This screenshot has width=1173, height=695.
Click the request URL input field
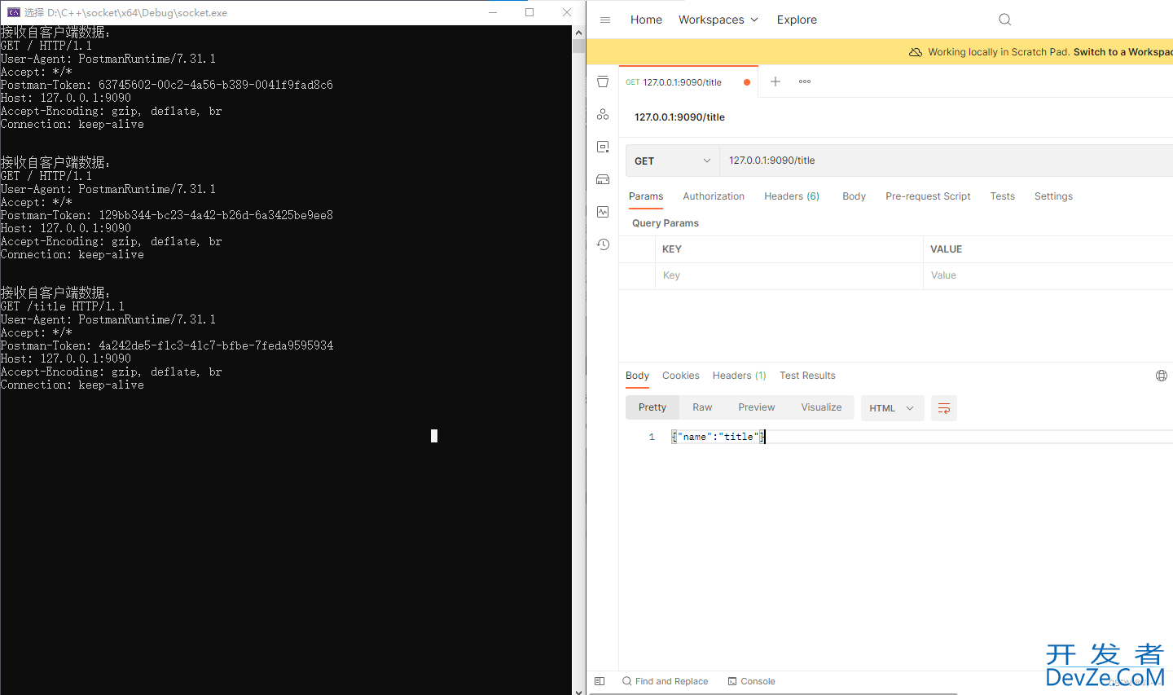click(x=946, y=161)
